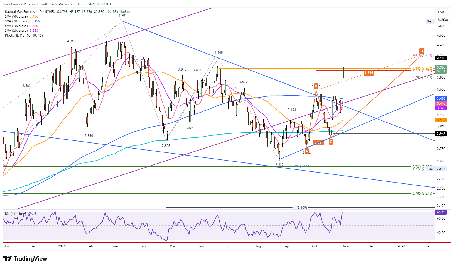The image size is (454, 267).
Task: Click the 1.618 (4.208) Fibonacci level label
Action: (x=422, y=55)
